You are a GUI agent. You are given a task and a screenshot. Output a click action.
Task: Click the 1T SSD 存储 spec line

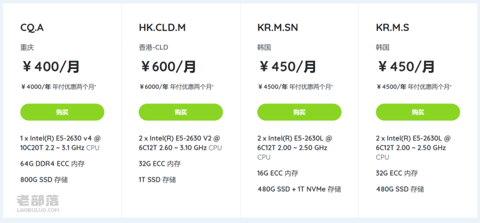tap(158, 179)
